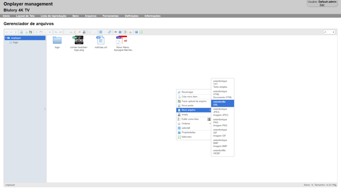Click the red X Delete icon in the toolbar
Image resolution: width=341 pixels, height=191 pixels.
(x=80, y=32)
